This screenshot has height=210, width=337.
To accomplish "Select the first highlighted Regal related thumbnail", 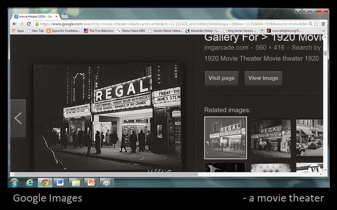I will [x=226, y=138].
